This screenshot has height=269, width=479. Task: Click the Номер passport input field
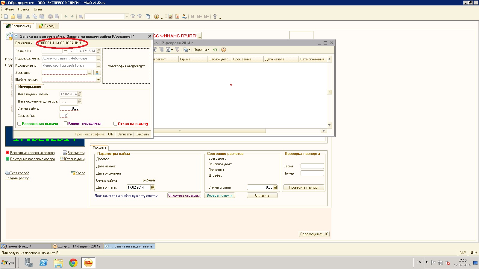pos(312,173)
